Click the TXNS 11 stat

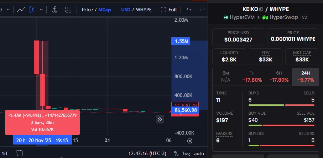click(x=222, y=97)
